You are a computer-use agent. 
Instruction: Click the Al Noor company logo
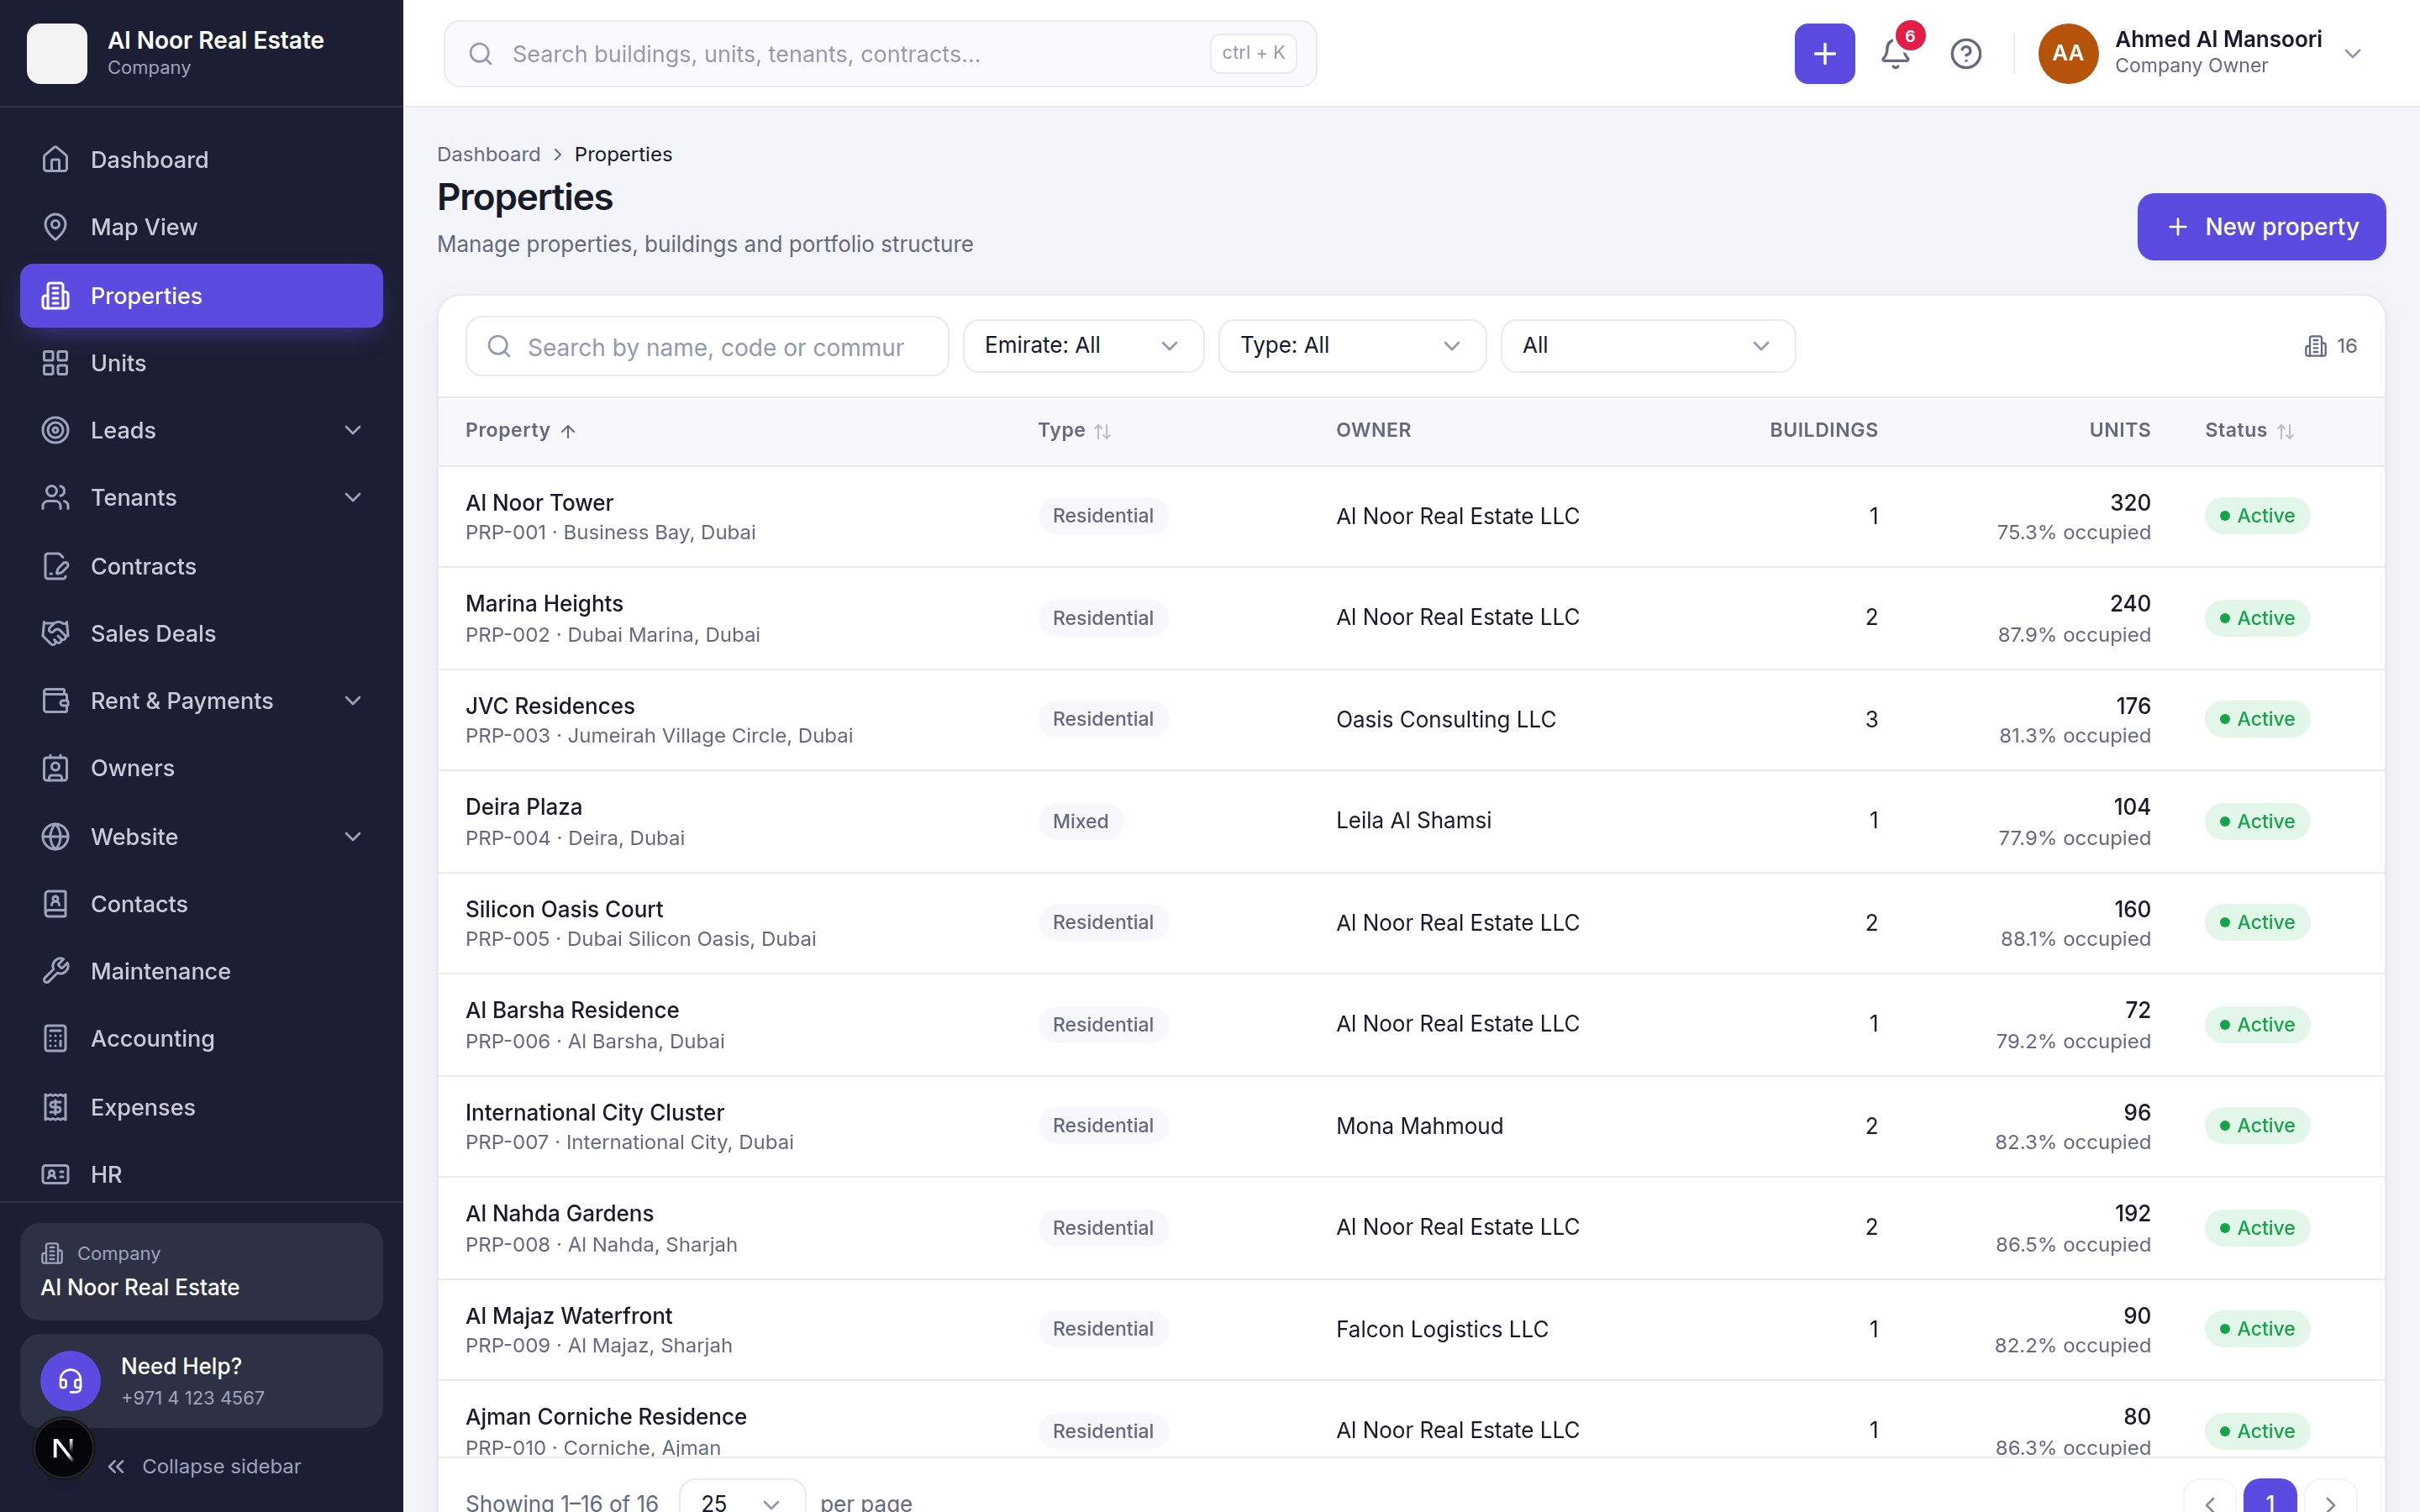click(x=57, y=54)
